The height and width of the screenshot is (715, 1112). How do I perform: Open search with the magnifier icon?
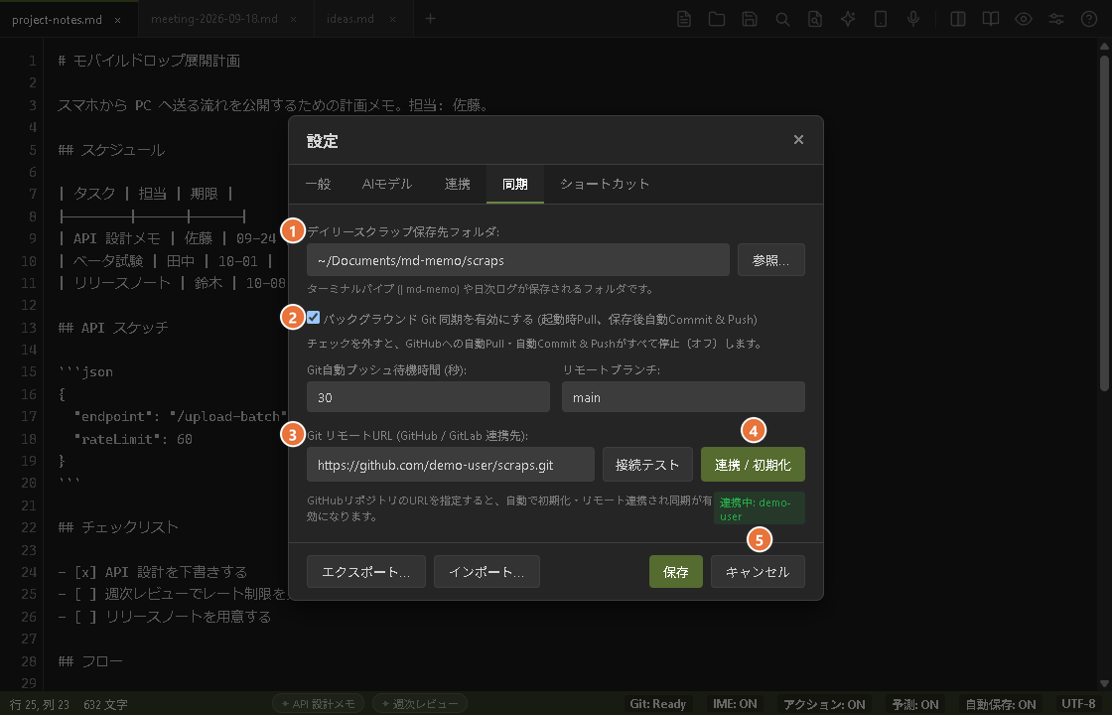782,19
